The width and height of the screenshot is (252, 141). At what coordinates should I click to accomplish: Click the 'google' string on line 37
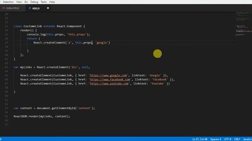point(102,43)
